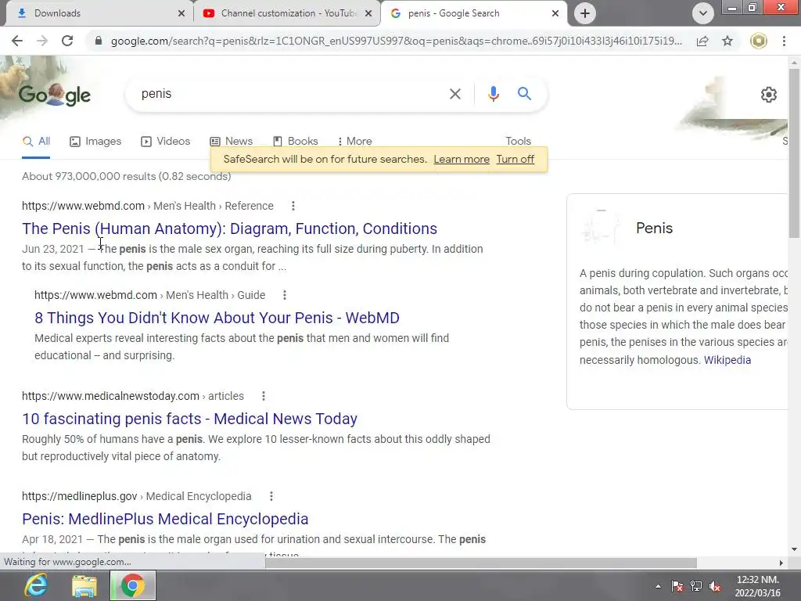This screenshot has height=601, width=801.
Task: Click the knowledge panel thumbnail image
Action: tap(602, 228)
